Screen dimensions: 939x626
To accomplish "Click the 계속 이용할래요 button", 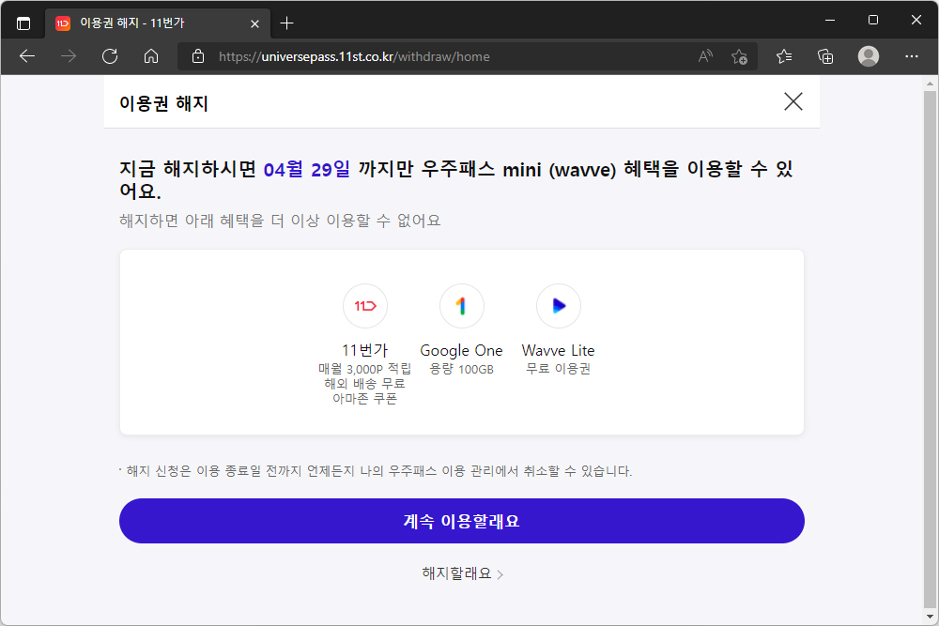I will point(462,521).
